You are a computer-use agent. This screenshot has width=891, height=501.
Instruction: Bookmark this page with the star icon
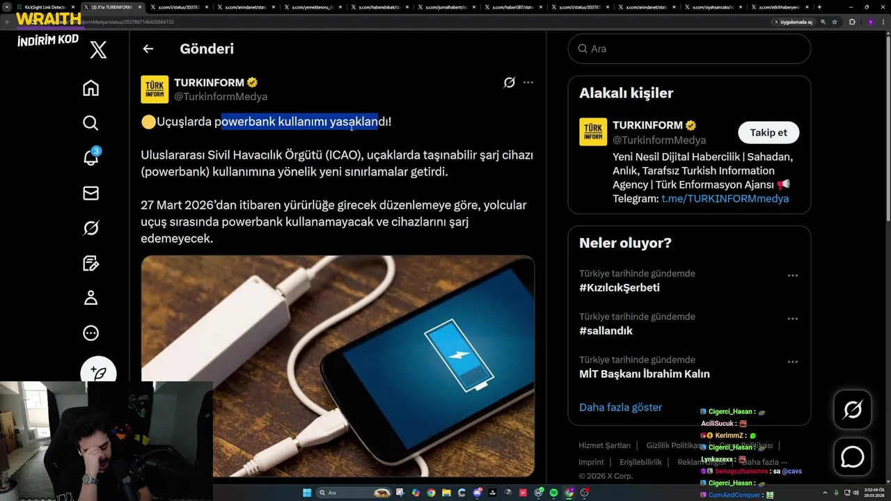[x=835, y=22]
